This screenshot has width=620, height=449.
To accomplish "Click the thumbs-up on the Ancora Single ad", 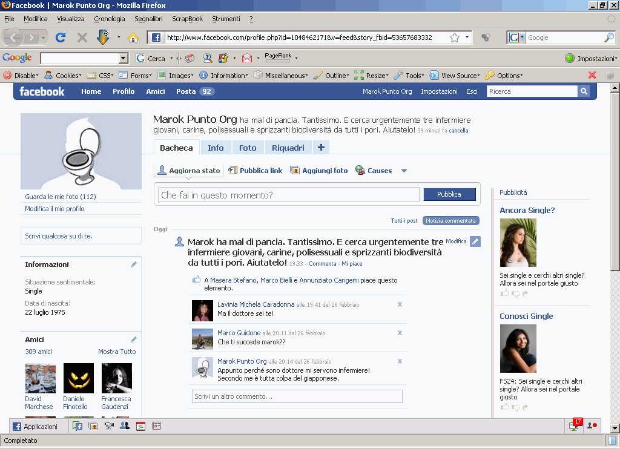I will (504, 293).
